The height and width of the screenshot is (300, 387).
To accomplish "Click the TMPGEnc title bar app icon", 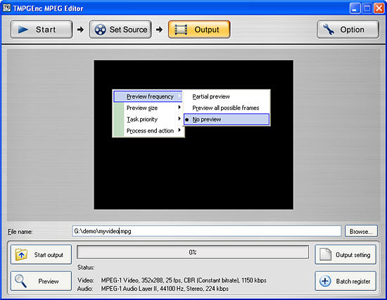I will tap(6, 8).
